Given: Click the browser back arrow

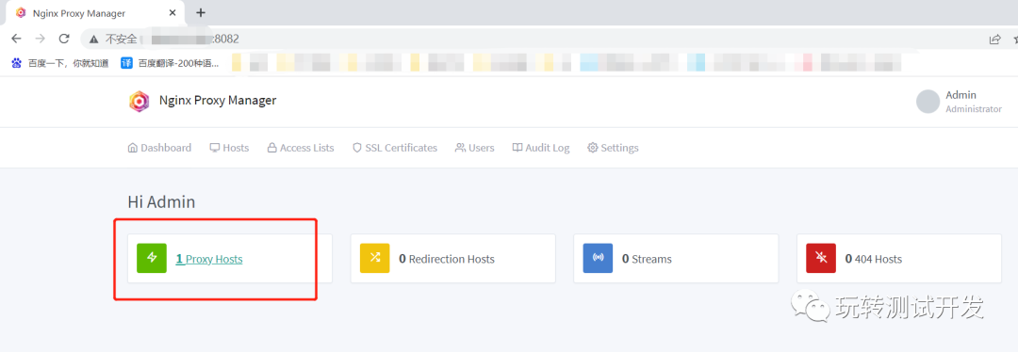Looking at the screenshot, I should click(17, 39).
